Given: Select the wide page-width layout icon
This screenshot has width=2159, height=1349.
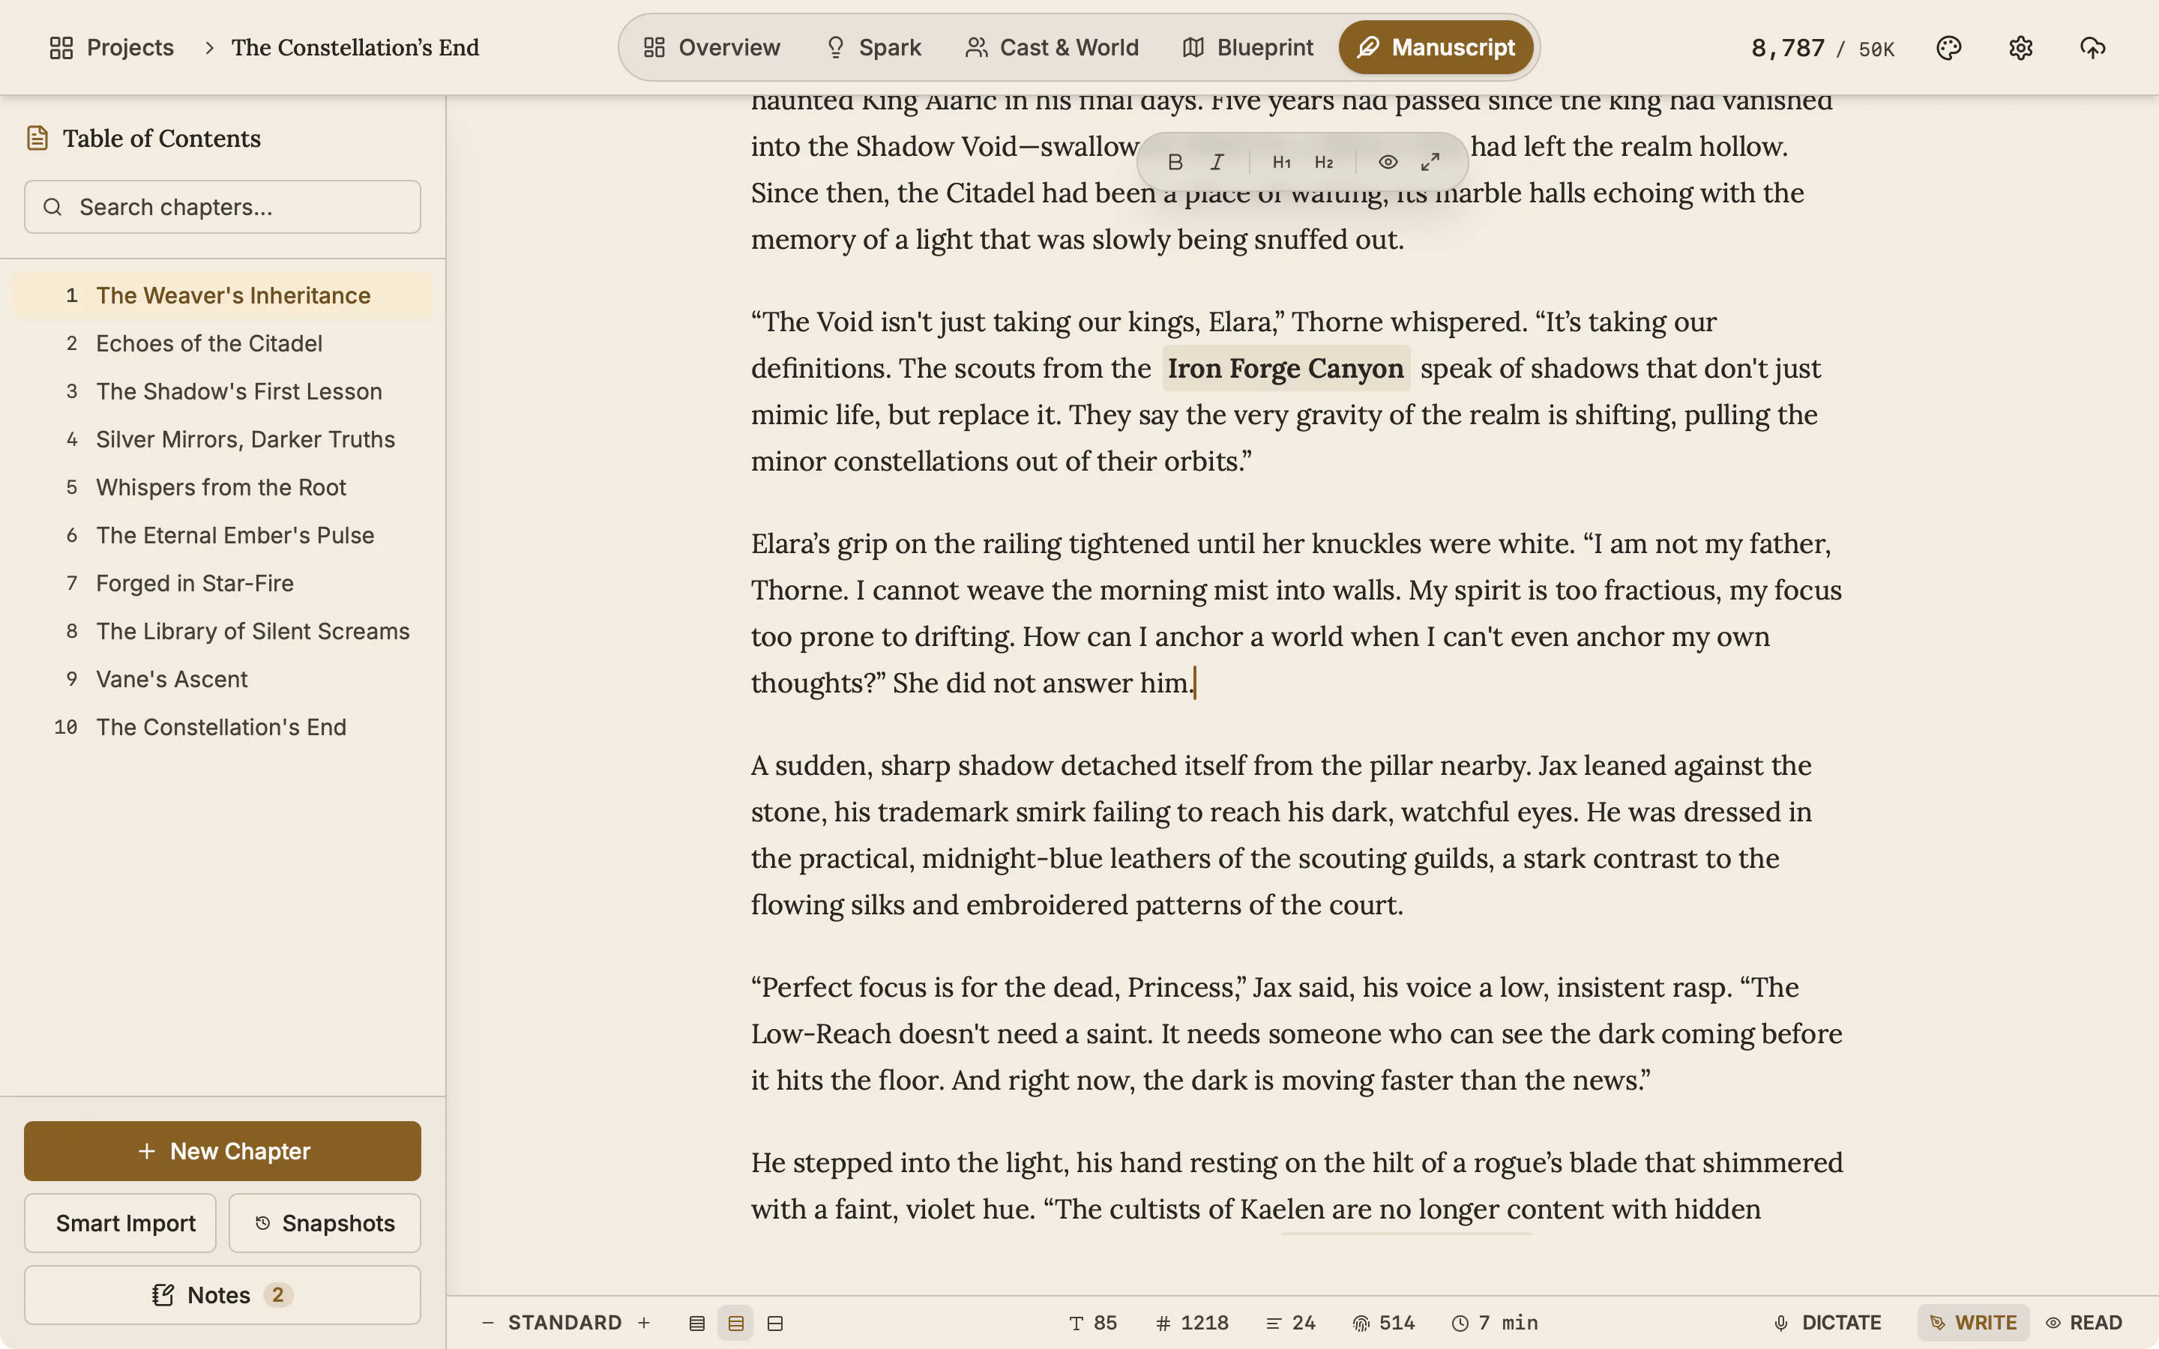Looking at the screenshot, I should 775,1323.
